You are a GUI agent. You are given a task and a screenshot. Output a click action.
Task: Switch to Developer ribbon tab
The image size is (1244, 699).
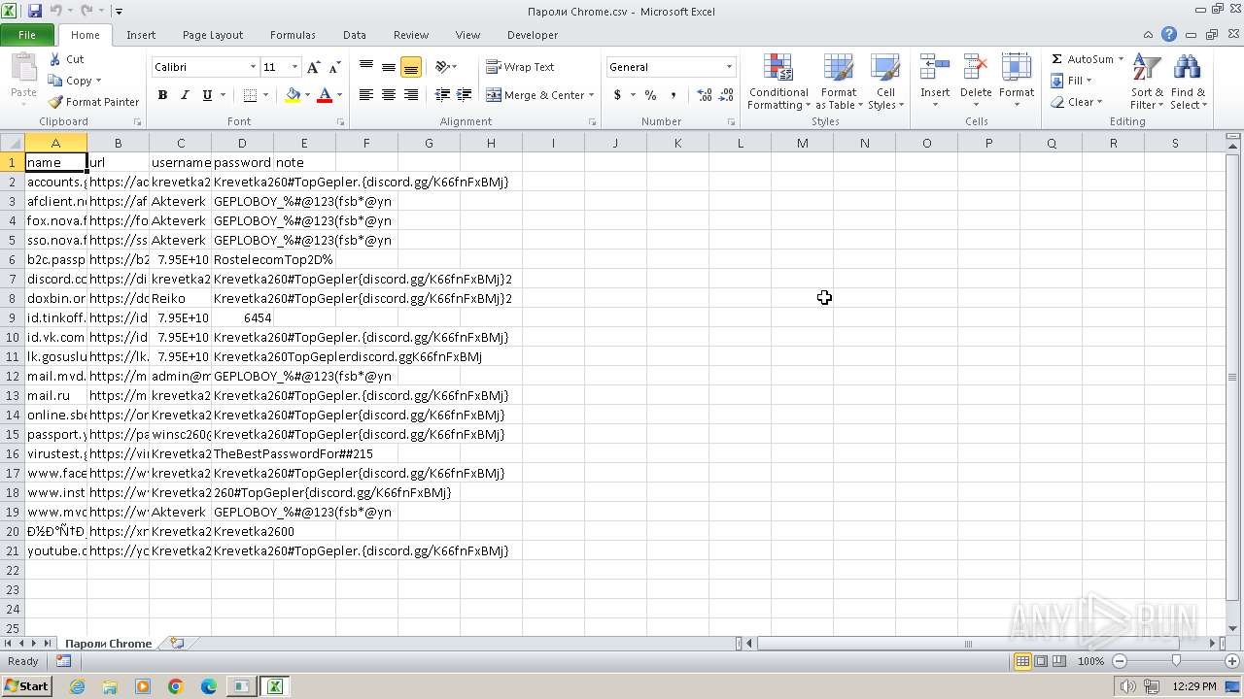click(533, 35)
